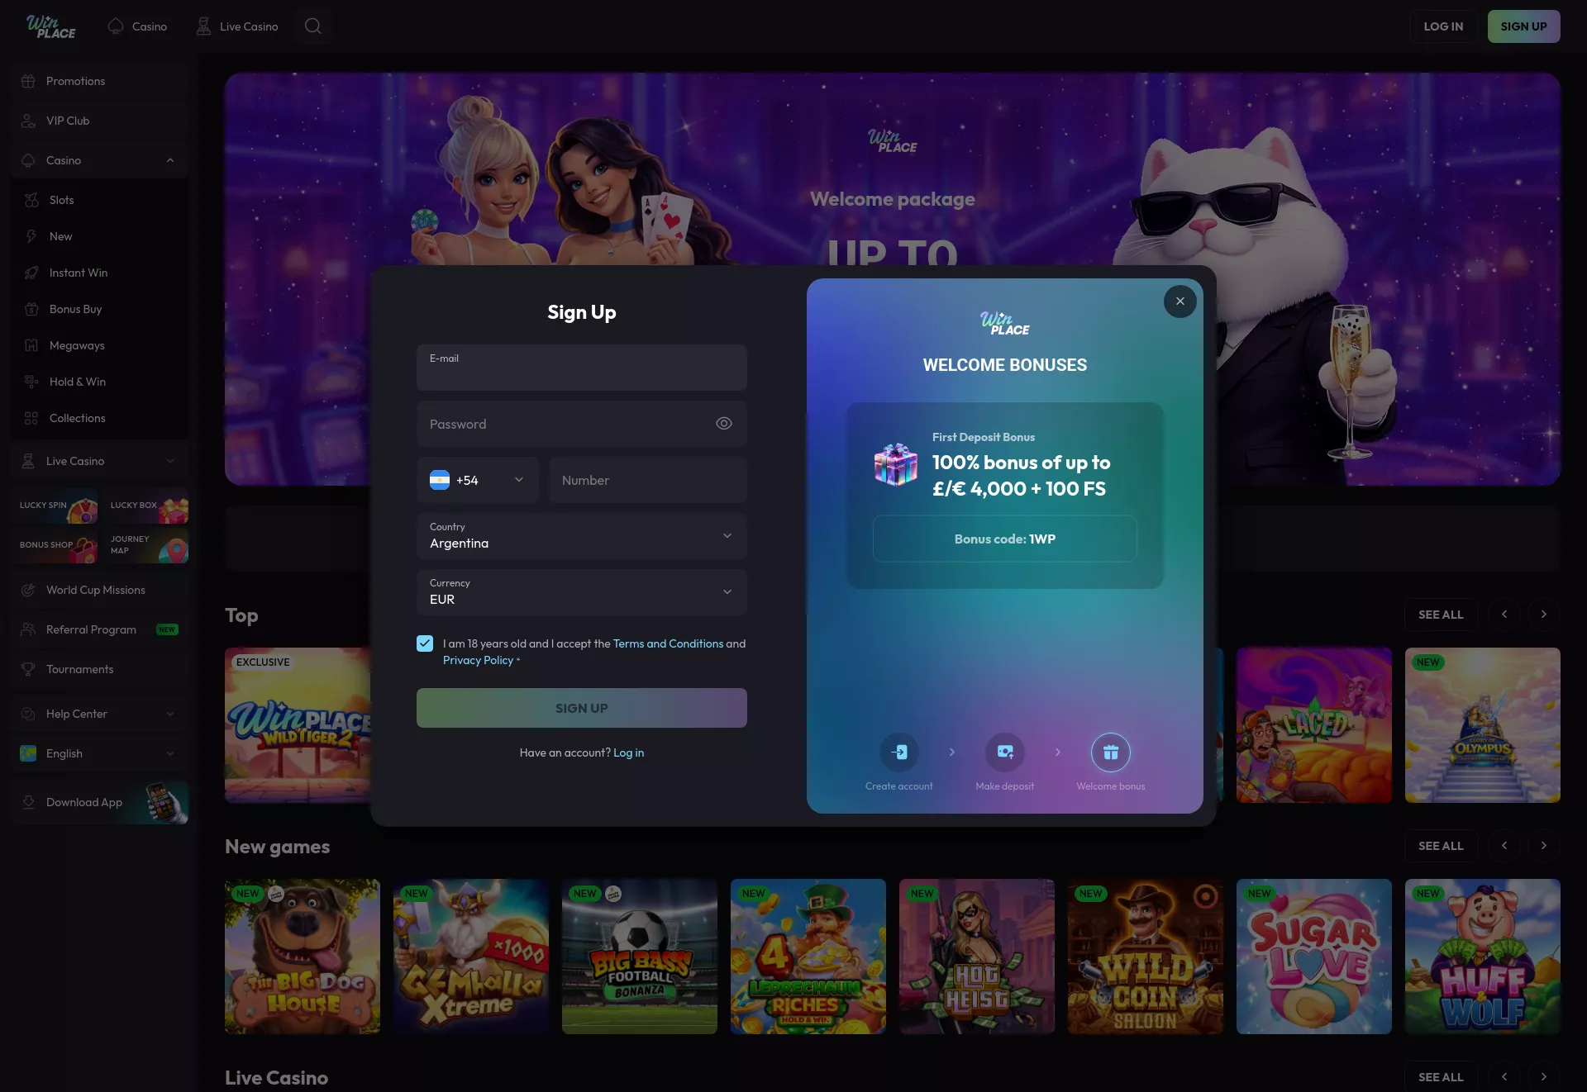Expand the Live Casino sidebar section

pos(170,461)
